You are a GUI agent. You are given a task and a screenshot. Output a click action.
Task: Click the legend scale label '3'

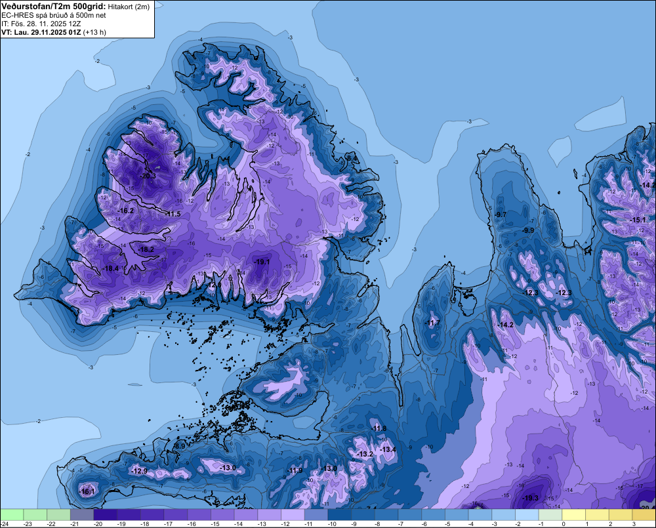point(634,524)
